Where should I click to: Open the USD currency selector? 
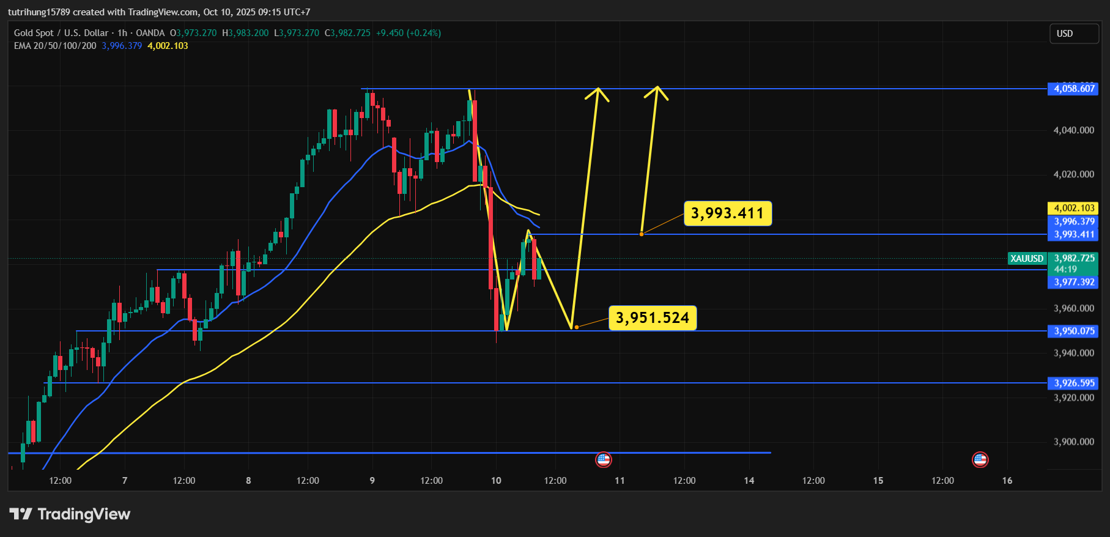pos(1073,34)
